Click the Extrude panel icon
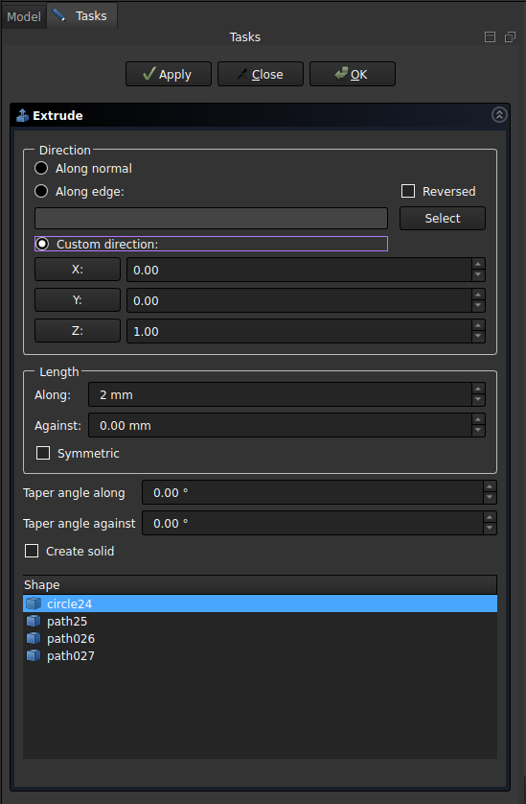This screenshot has height=804, width=526. (22, 115)
